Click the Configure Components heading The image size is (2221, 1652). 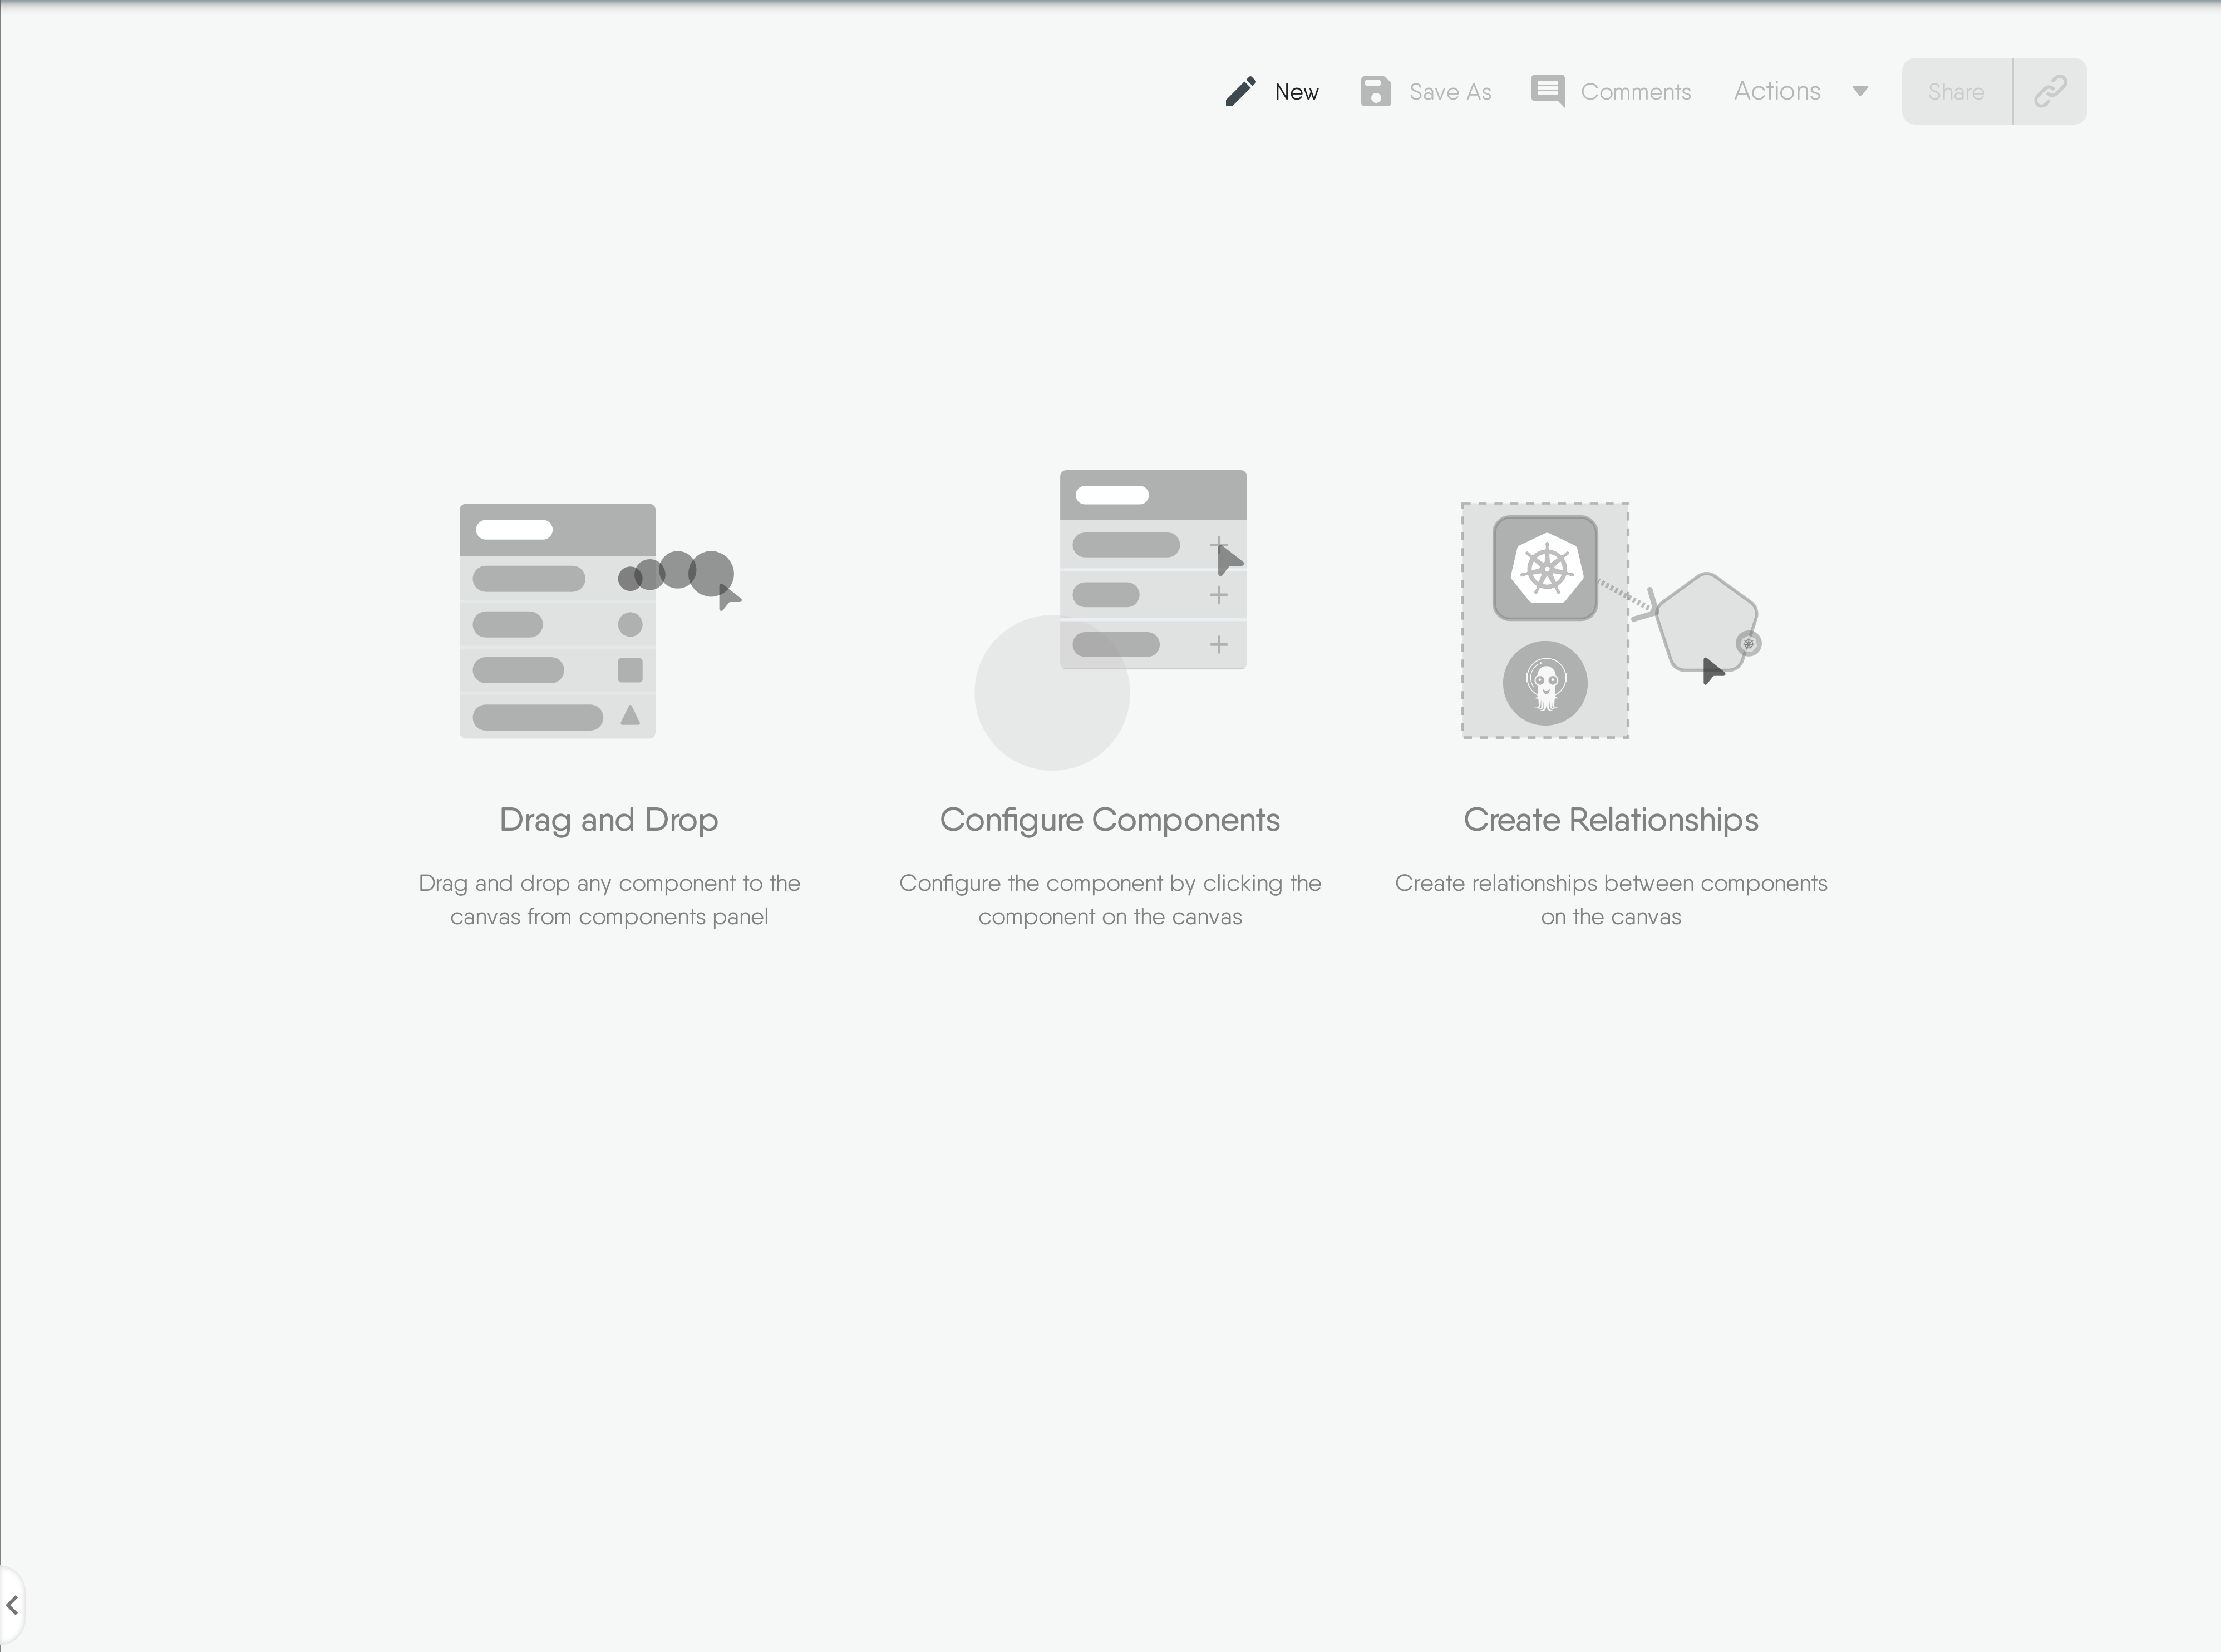click(1109, 820)
